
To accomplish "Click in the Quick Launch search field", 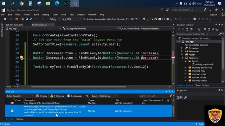I will tap(187, 10).
